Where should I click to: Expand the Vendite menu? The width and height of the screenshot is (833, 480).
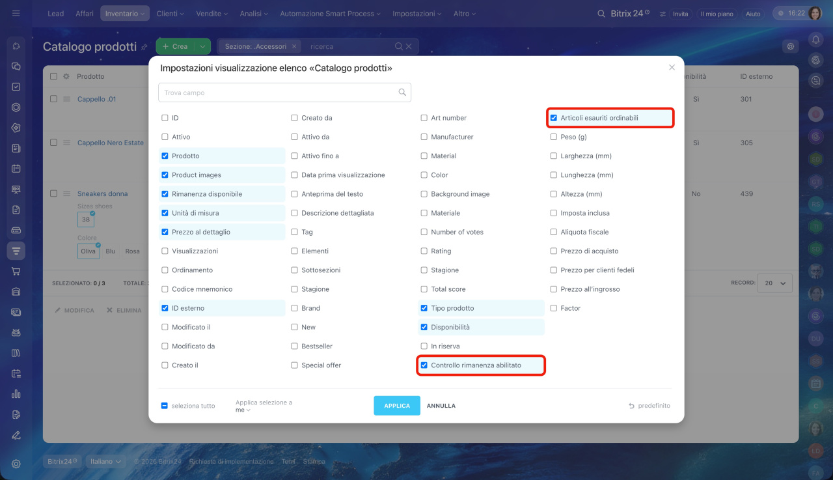pyautogui.click(x=212, y=14)
